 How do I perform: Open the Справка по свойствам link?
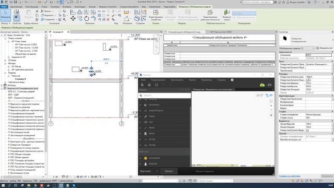pos(290,176)
